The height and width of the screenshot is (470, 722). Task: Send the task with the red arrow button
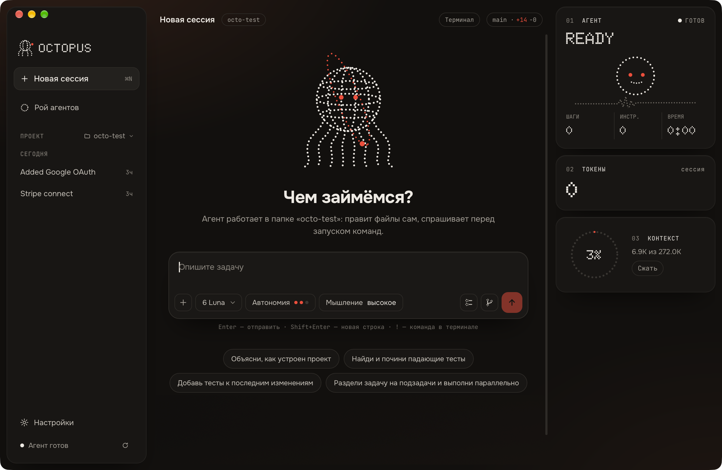click(x=512, y=302)
